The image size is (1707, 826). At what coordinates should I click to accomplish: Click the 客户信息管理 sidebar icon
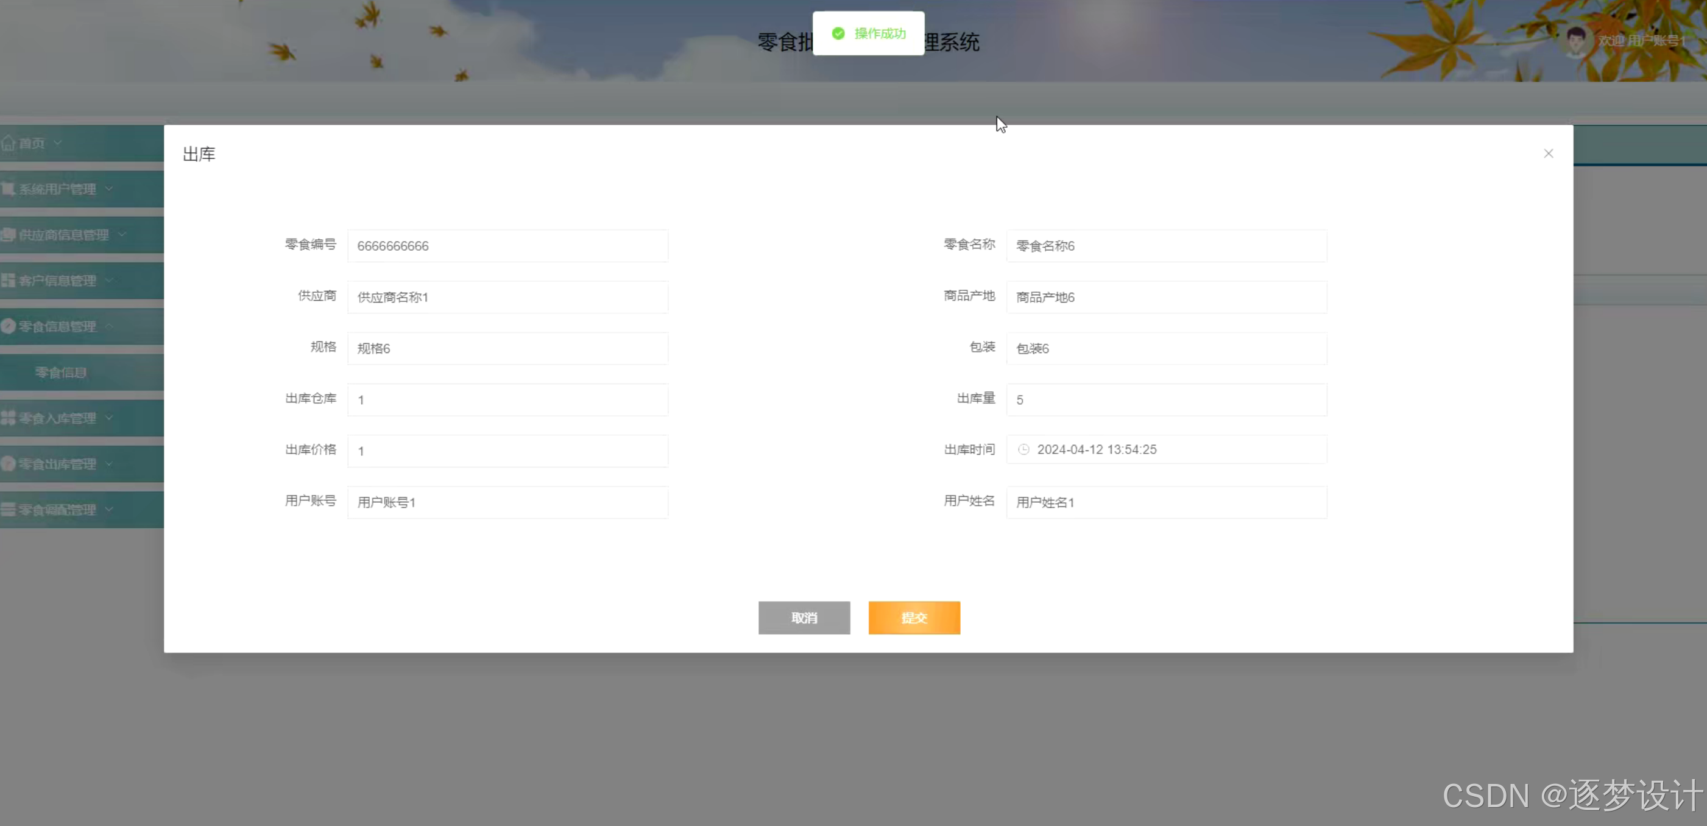click(9, 281)
